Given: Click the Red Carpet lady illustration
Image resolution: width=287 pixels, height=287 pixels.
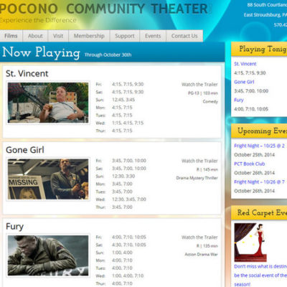Looking at the screenshot, I should pos(250,243).
